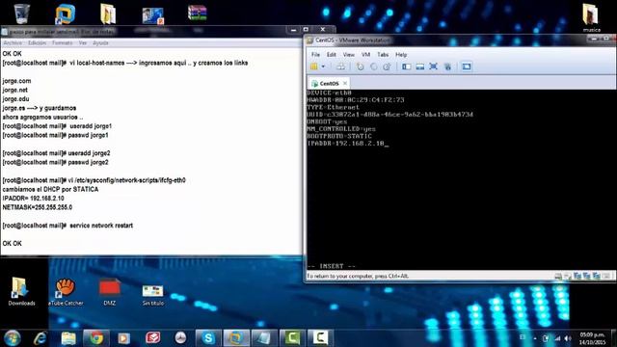Open Formato menu in Notepad

[62, 42]
